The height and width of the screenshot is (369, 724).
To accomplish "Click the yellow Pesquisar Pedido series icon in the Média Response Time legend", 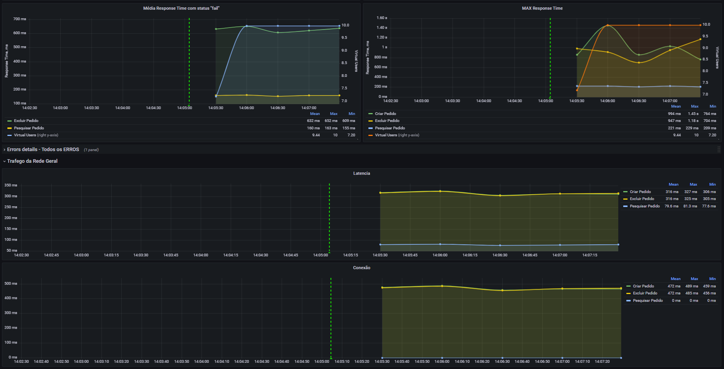I will 9,128.
